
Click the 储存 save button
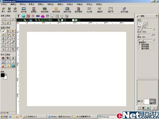(9, 10)
